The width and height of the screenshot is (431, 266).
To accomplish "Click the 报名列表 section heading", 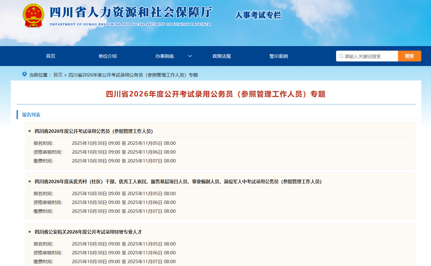I will 31,115.
